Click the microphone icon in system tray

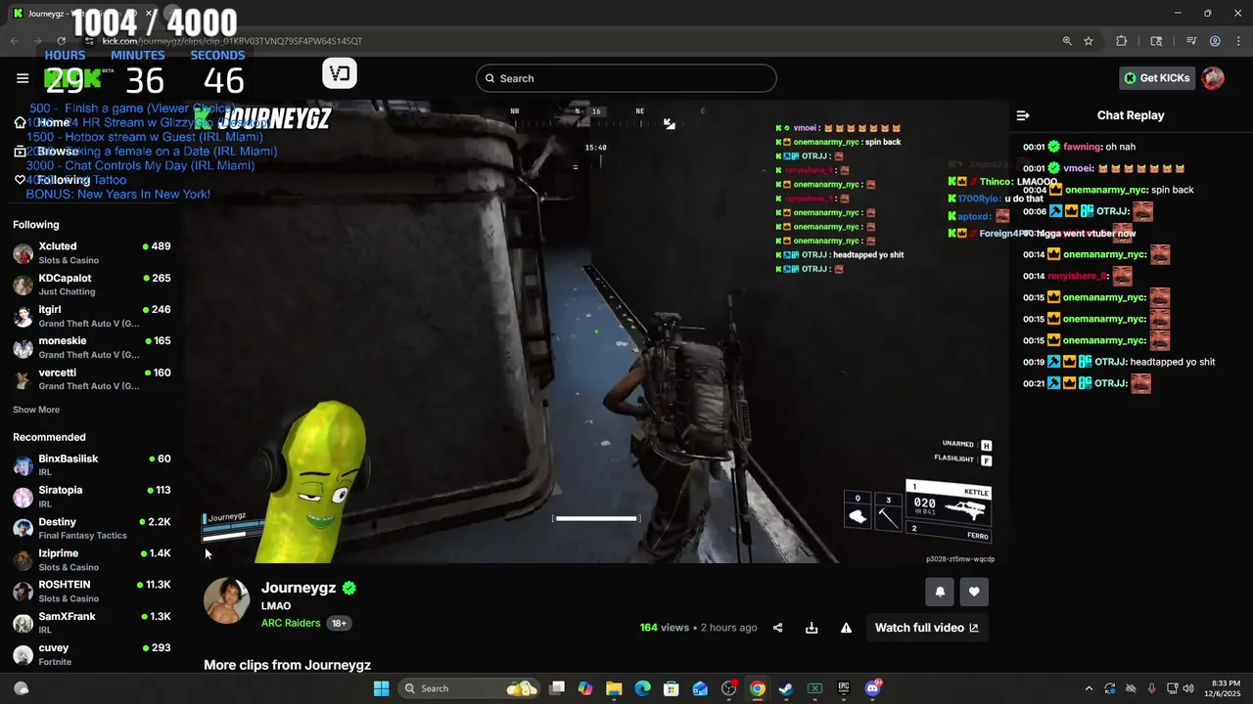(x=1151, y=688)
